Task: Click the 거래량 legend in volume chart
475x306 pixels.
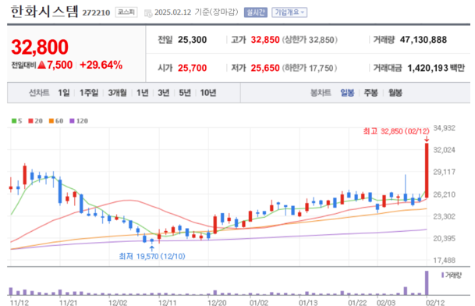Action: 451,276
